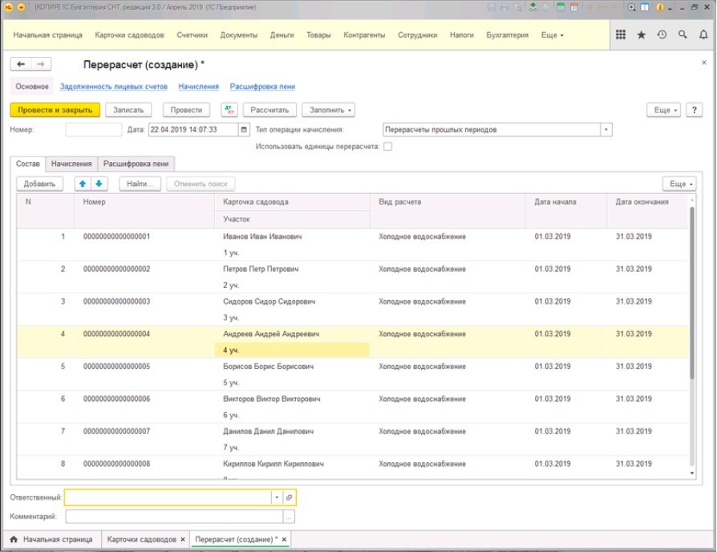Expand "Тип операции начисления" dropdown
Screen dimensions: 717x552
606,129
